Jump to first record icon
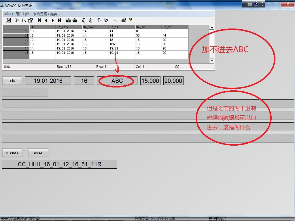Image resolution: width=295 pixels, height=221 pixels. [x=39, y=20]
